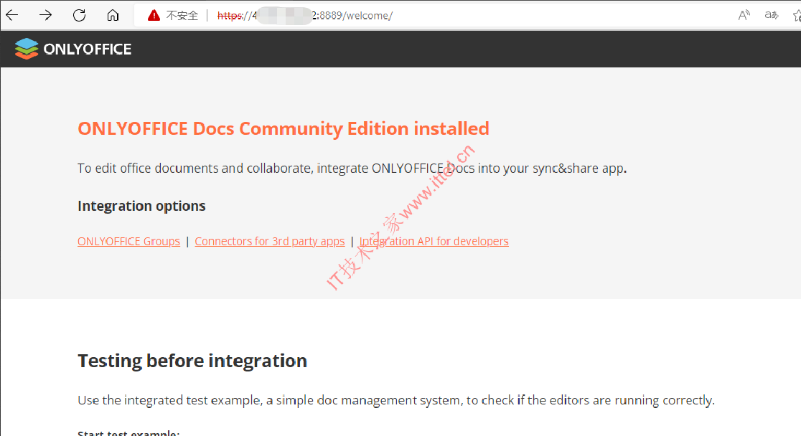This screenshot has width=801, height=436.
Task: Click the red security warning triangle
Action: click(x=154, y=15)
